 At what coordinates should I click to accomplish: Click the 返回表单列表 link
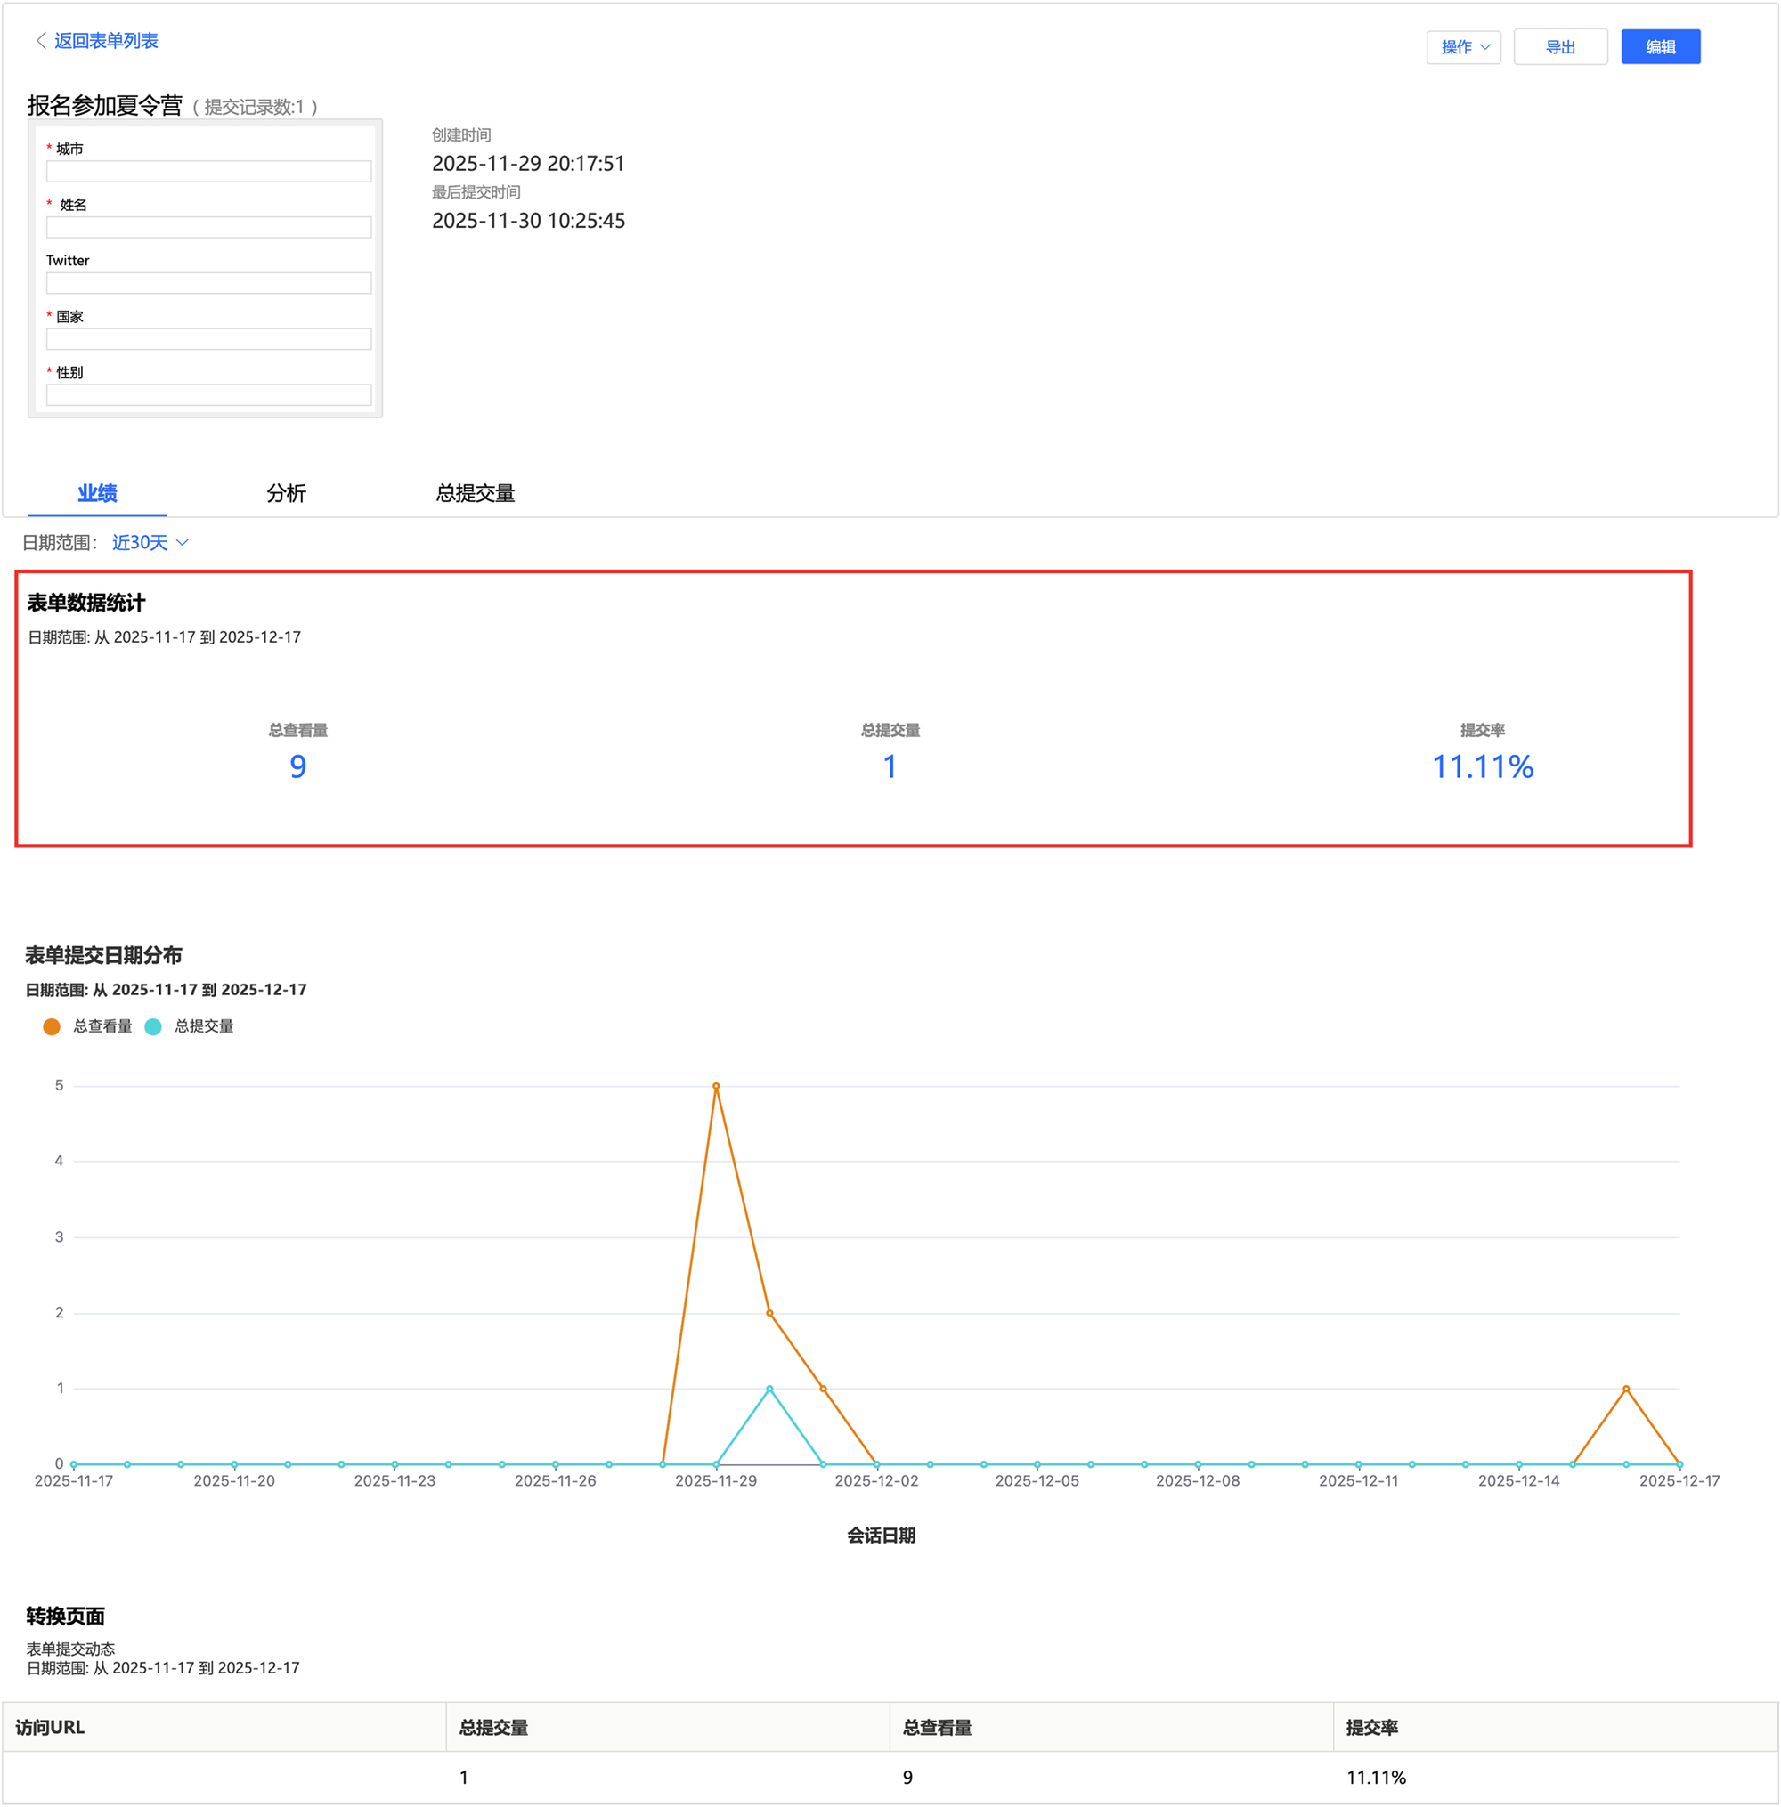tap(106, 40)
